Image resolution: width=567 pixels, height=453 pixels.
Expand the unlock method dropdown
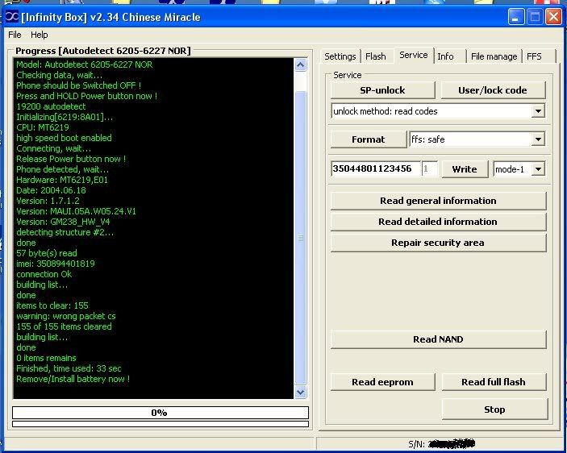point(538,111)
